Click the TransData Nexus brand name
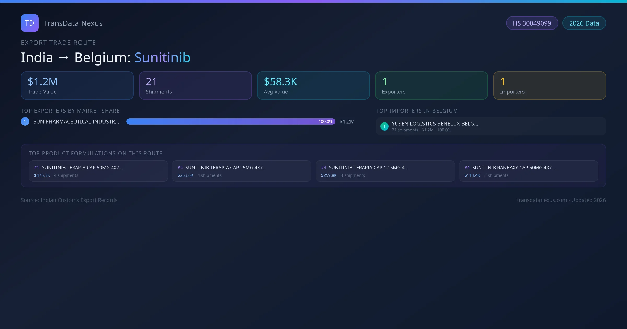The image size is (627, 329). 73,23
